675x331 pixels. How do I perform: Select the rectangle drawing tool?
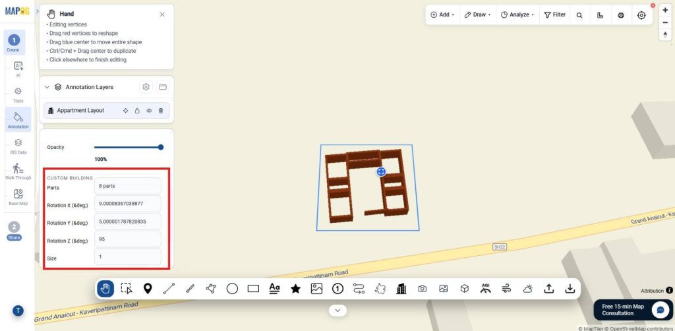click(253, 289)
